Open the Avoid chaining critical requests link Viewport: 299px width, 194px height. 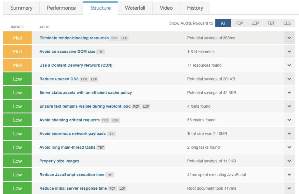69,120
